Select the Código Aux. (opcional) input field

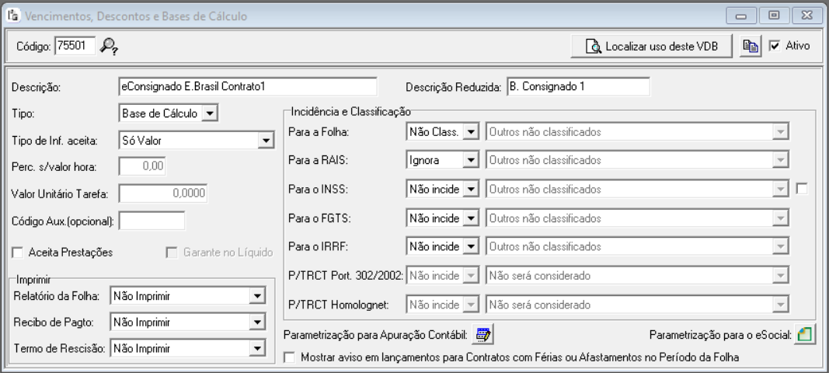[x=152, y=221]
